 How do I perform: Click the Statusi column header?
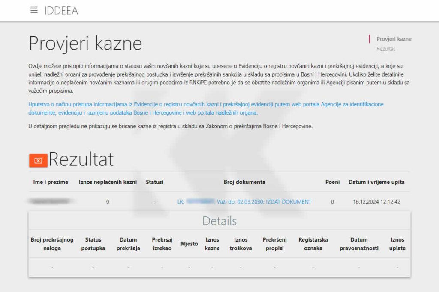point(154,182)
